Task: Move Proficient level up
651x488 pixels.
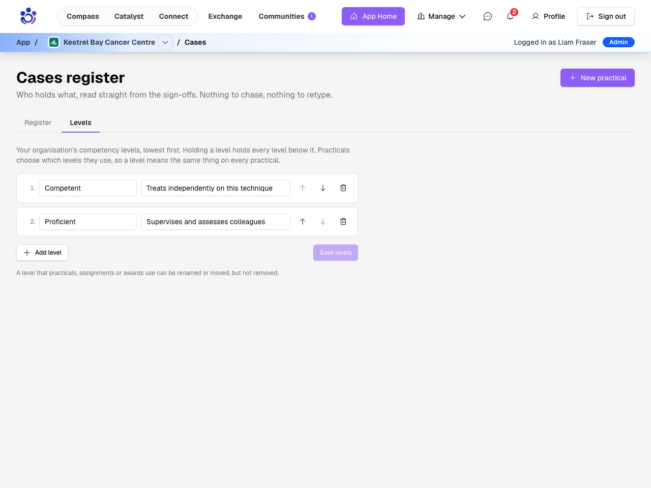Action: 303,222
